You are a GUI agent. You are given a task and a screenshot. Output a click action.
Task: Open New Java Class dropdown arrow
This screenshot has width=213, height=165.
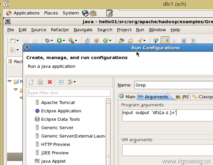coord(110,40)
